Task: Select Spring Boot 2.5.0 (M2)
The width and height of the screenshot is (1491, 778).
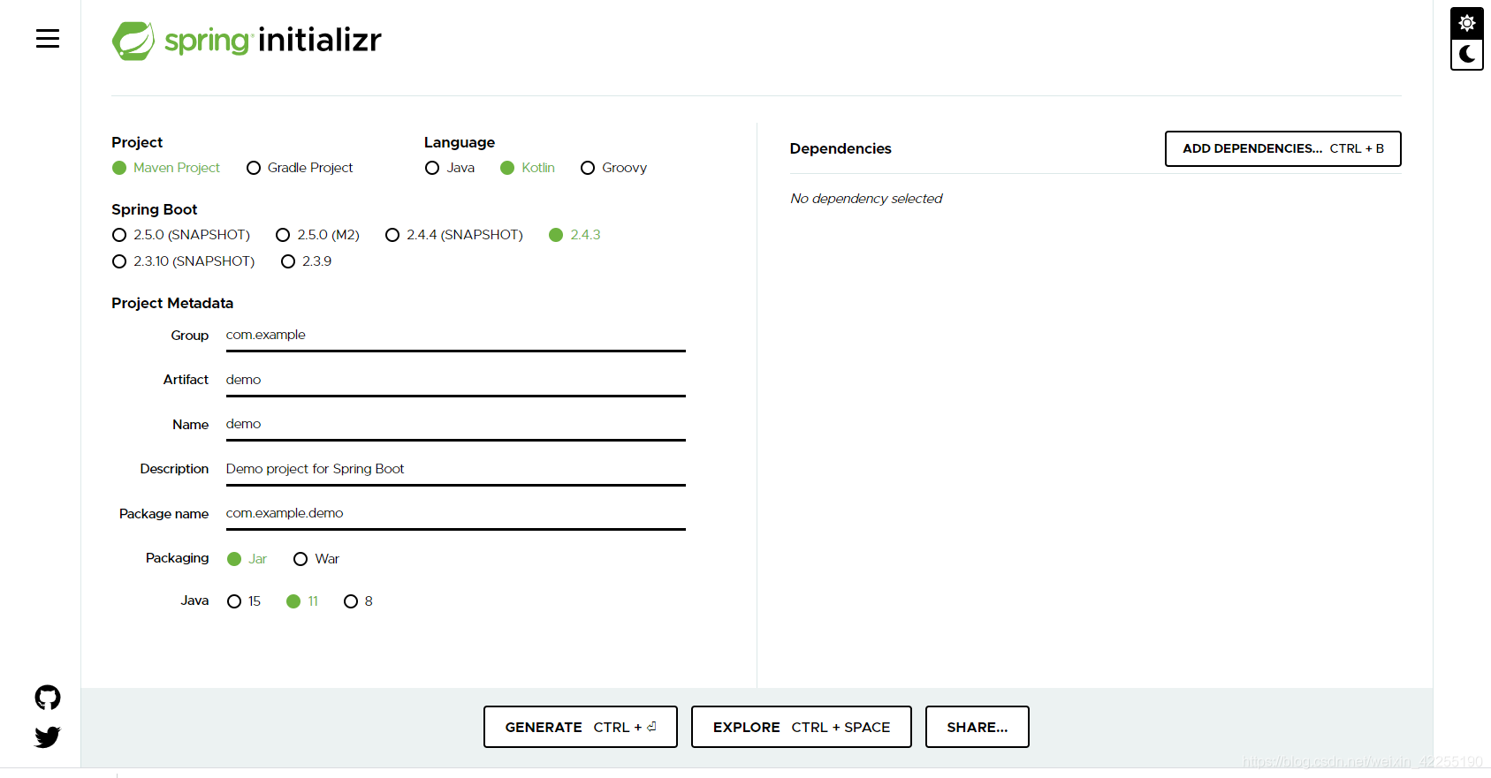Action: (318, 235)
